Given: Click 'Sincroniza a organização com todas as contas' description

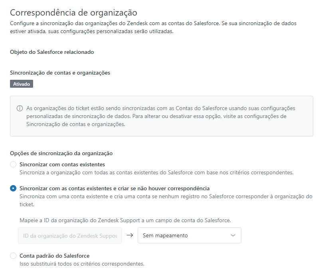Looking at the screenshot, I should (156, 172).
